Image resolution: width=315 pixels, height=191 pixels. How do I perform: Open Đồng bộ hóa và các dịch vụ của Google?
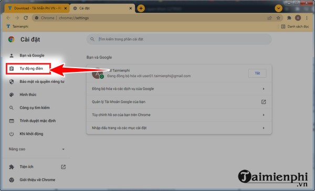click(179, 89)
